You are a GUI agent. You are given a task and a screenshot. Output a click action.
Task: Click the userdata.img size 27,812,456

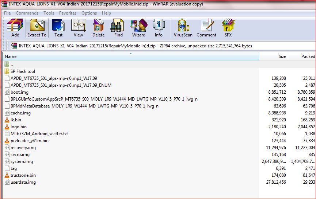click(x=276, y=182)
